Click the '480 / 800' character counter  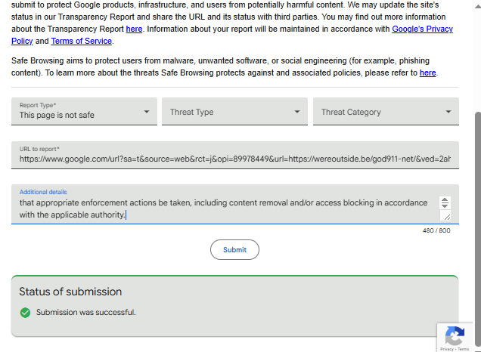(436, 230)
